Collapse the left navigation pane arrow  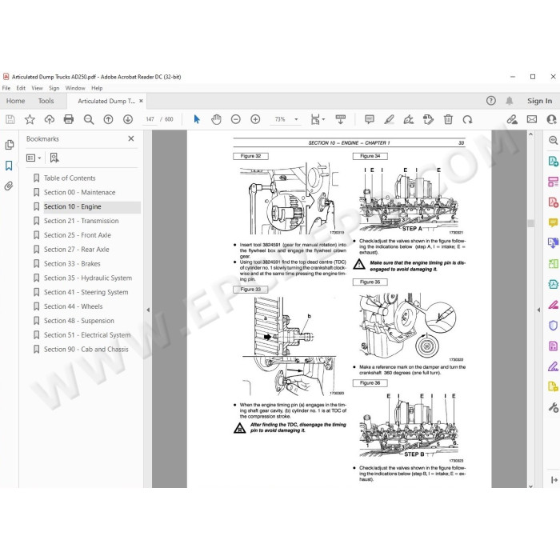point(148,310)
